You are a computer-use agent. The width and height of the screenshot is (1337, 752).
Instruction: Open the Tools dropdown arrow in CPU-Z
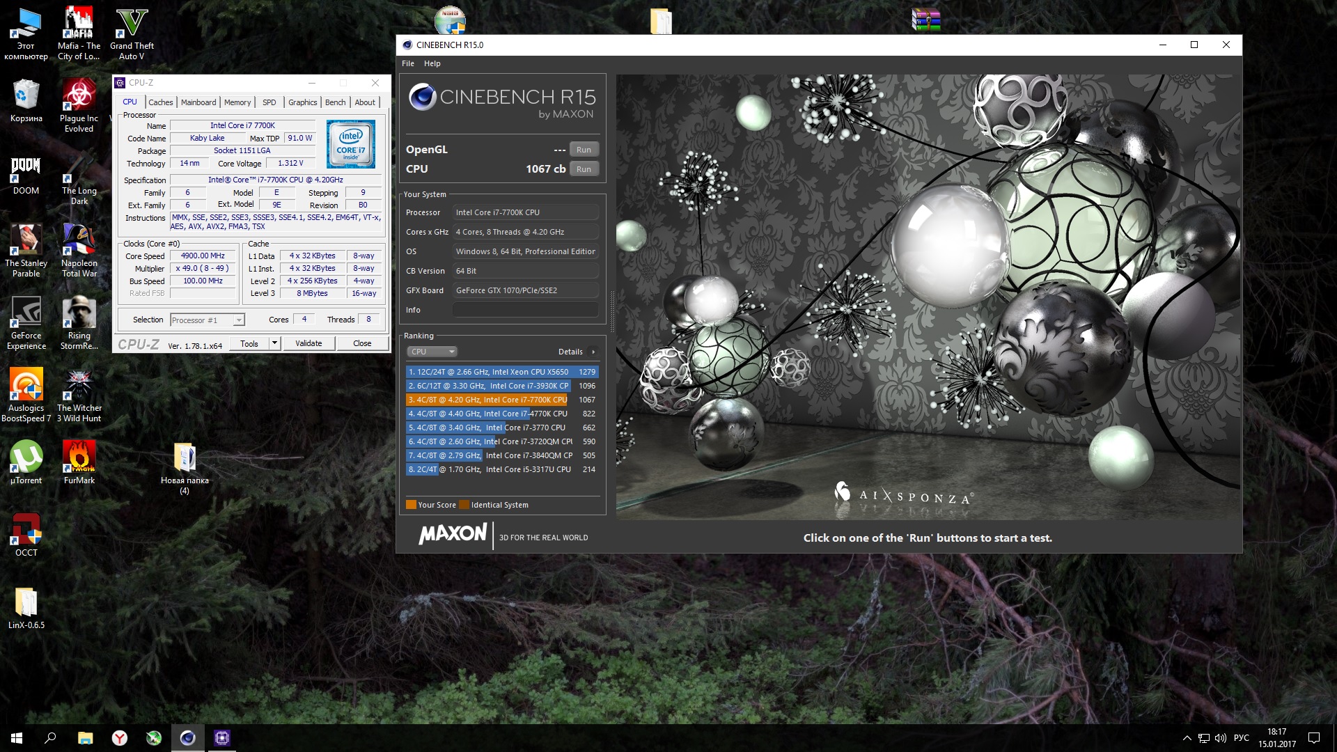click(274, 343)
